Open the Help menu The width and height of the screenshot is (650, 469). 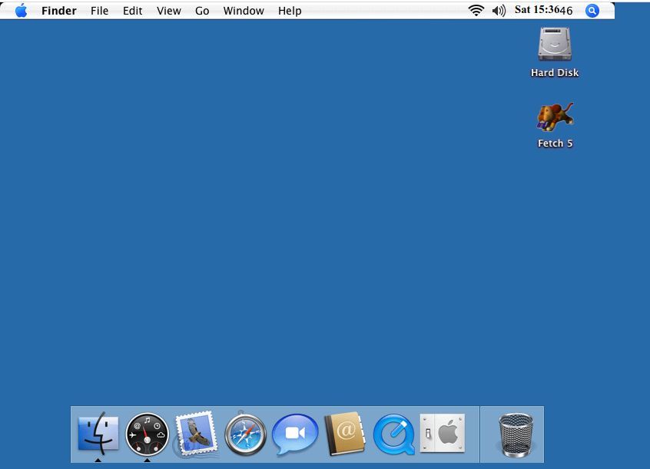[x=290, y=11]
